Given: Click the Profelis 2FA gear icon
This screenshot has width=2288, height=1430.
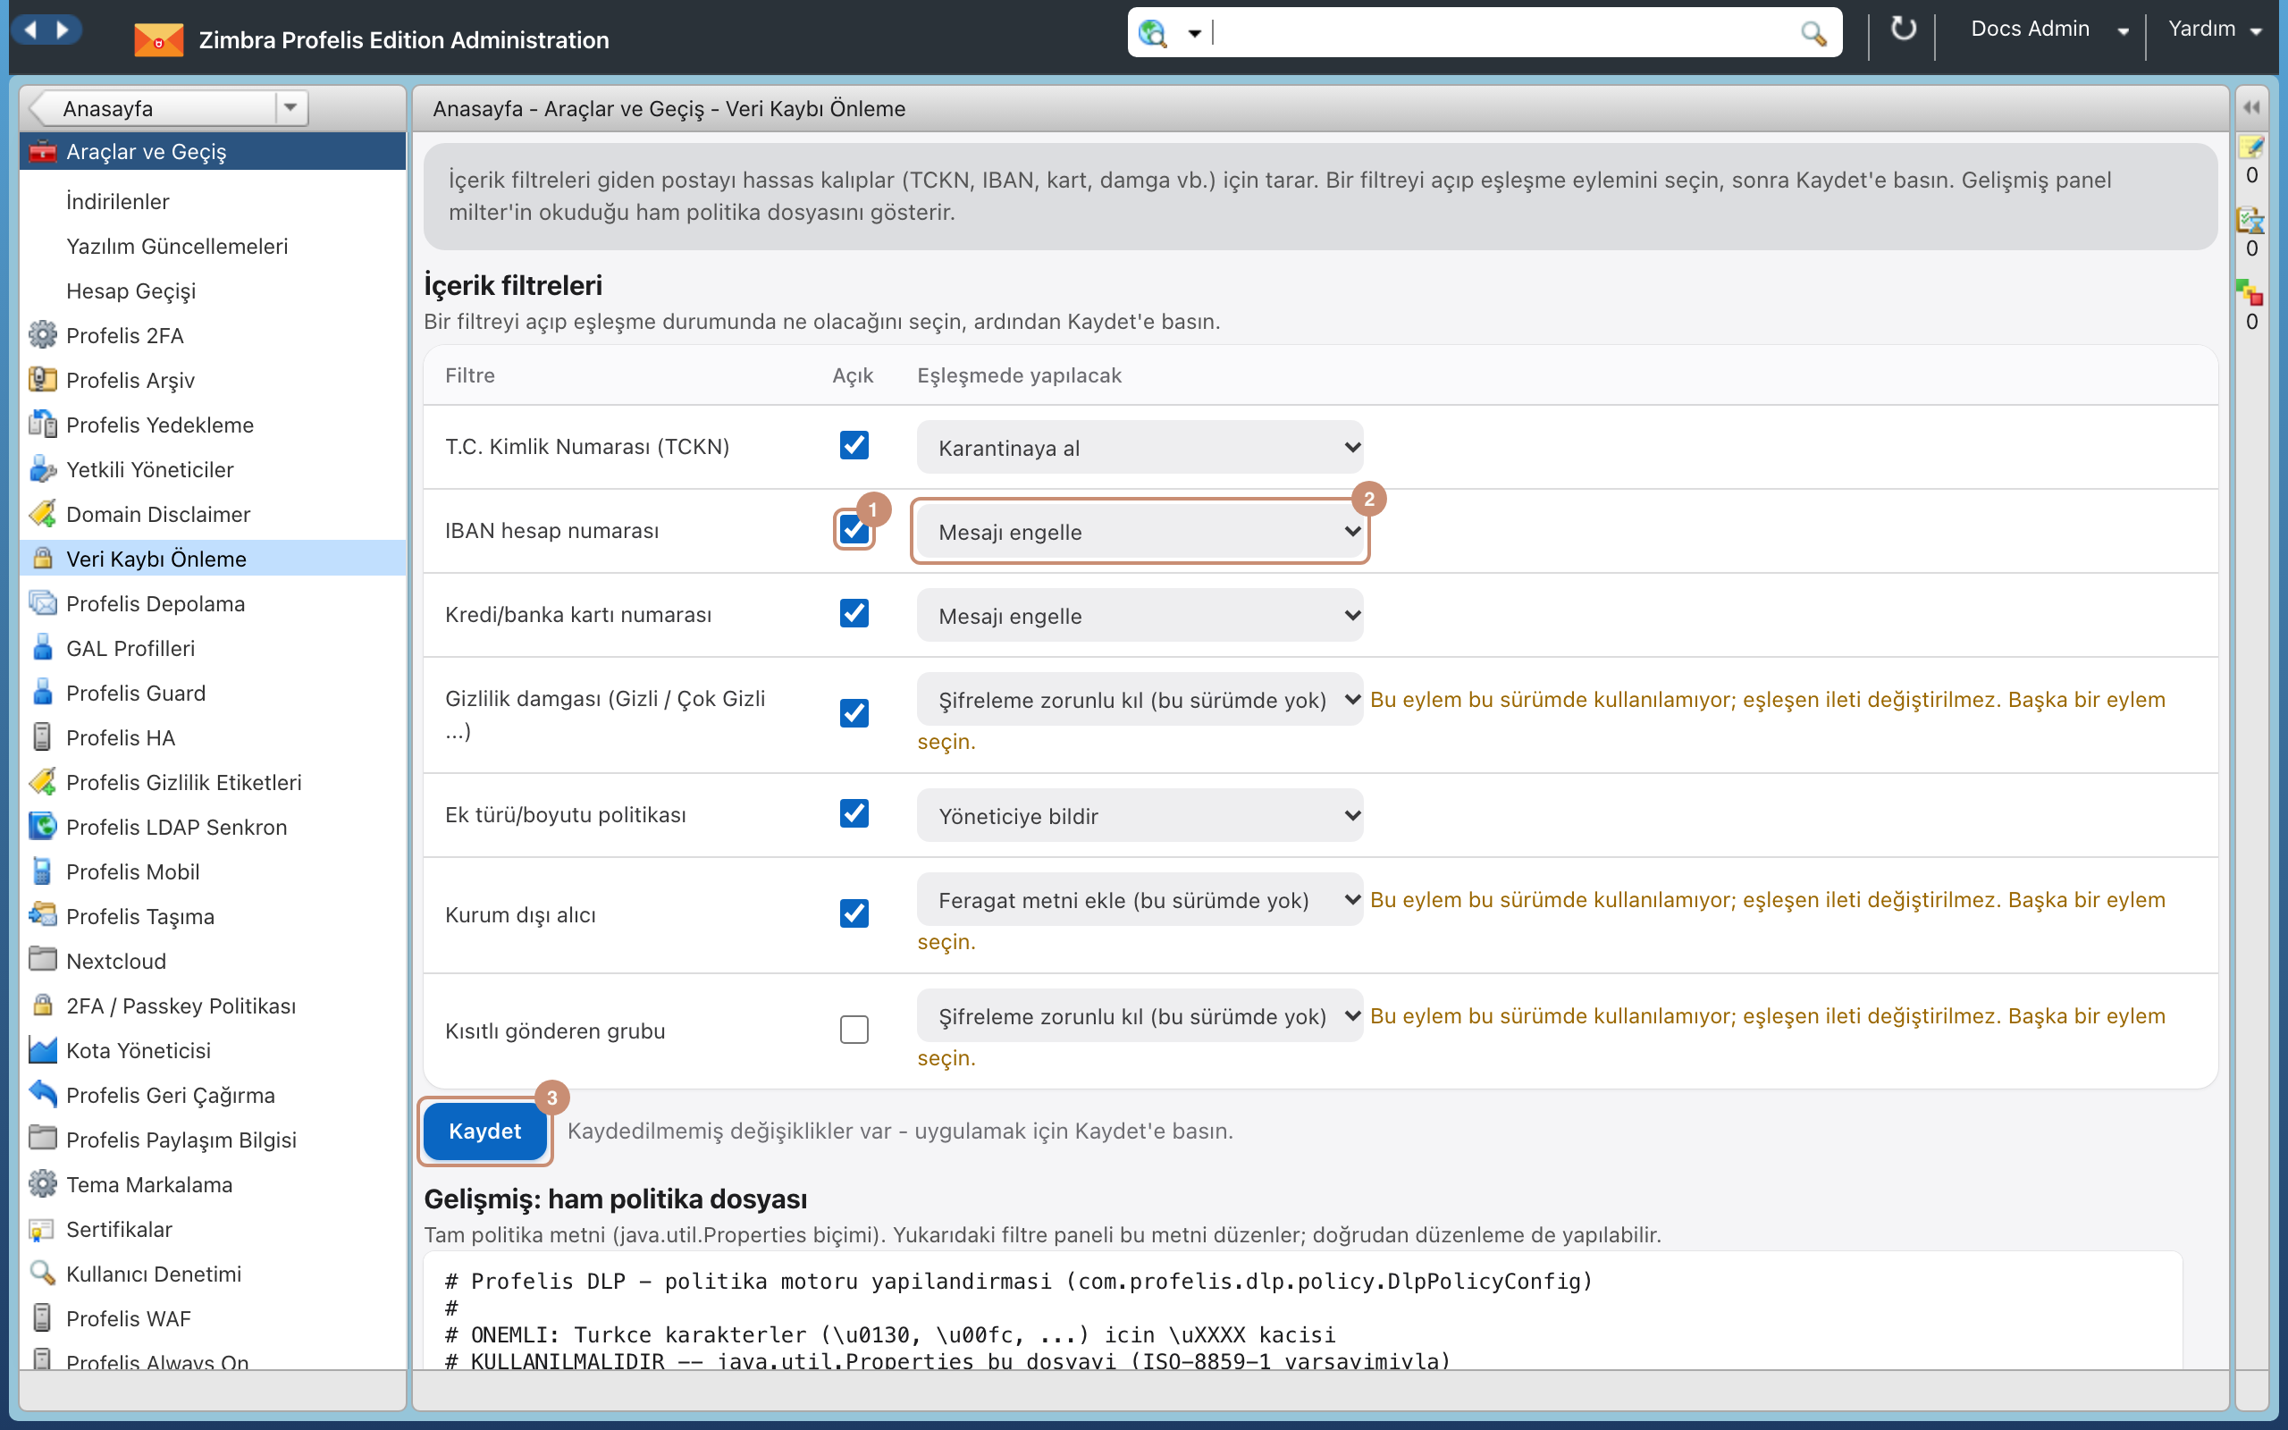Looking at the screenshot, I should [x=43, y=335].
